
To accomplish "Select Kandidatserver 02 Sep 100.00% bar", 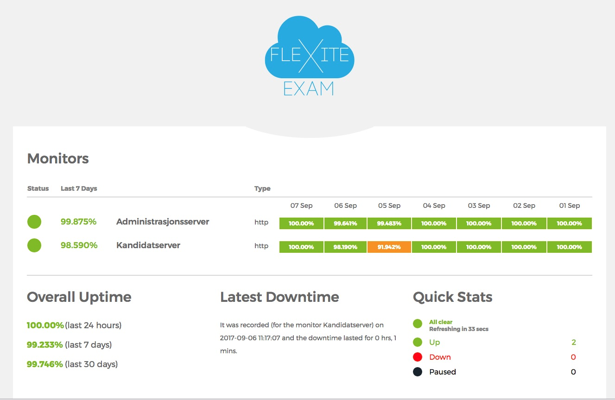I will click(x=524, y=247).
